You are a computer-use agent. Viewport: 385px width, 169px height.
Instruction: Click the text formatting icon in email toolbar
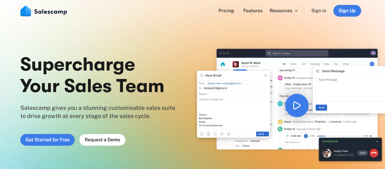tap(202, 134)
